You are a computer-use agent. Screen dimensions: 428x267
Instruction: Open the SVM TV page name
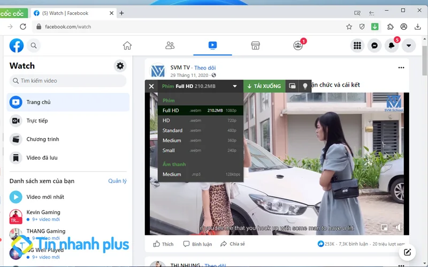180,68
